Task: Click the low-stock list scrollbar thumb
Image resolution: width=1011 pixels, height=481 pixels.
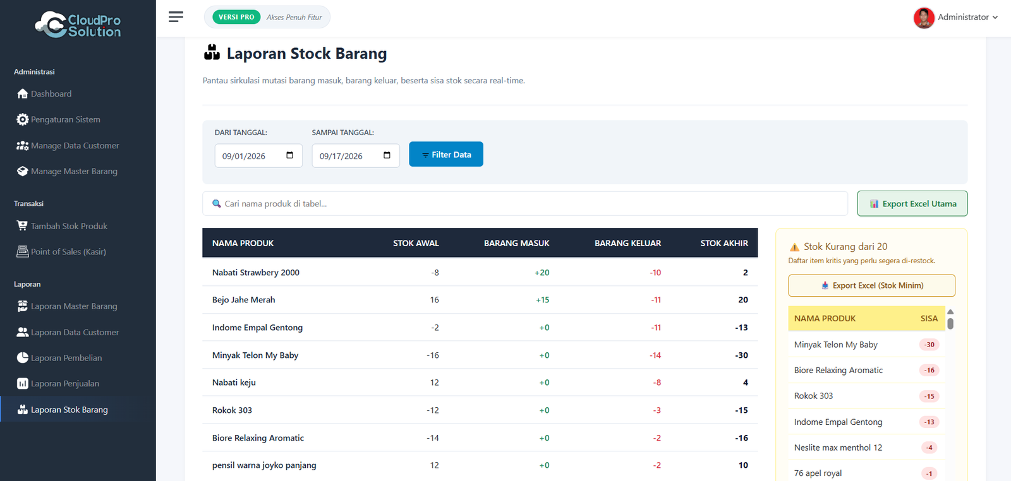Action: [x=950, y=323]
